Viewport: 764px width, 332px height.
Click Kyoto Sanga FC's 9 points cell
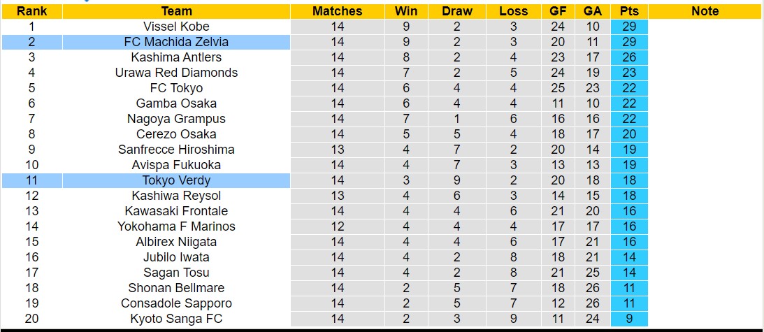629,319
